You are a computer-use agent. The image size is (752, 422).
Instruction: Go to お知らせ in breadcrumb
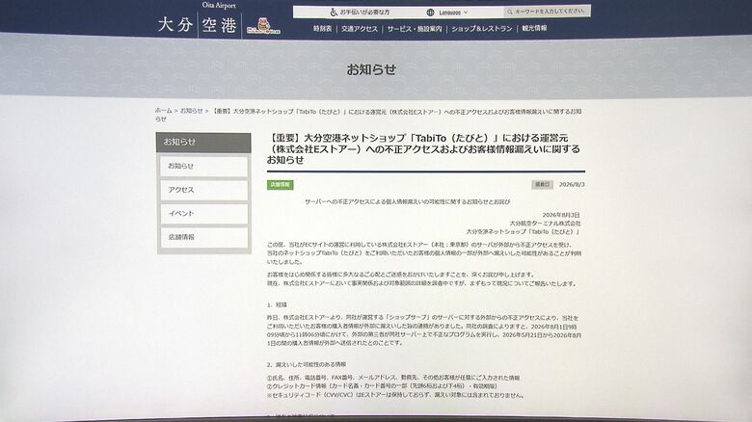pos(191,111)
